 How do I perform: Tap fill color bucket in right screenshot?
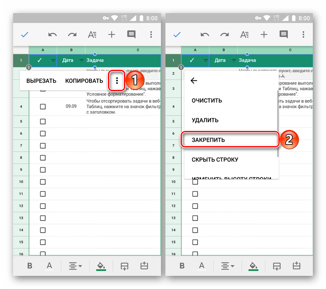(x=253, y=266)
